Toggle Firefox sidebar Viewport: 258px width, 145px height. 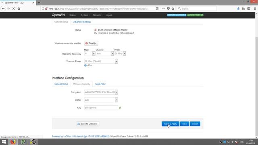click(249, 8)
